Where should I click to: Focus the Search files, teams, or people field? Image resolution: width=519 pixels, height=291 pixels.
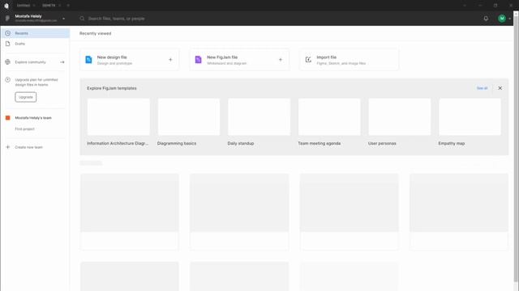(x=116, y=19)
